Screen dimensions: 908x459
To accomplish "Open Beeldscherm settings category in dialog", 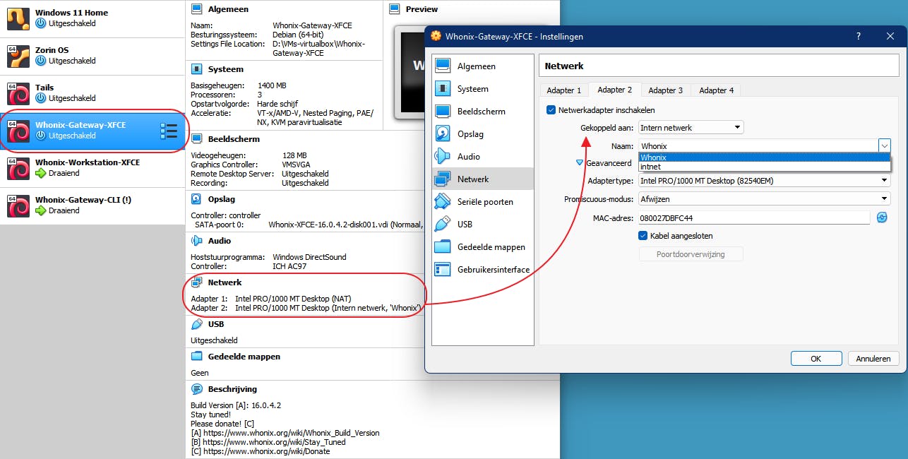I will point(483,112).
